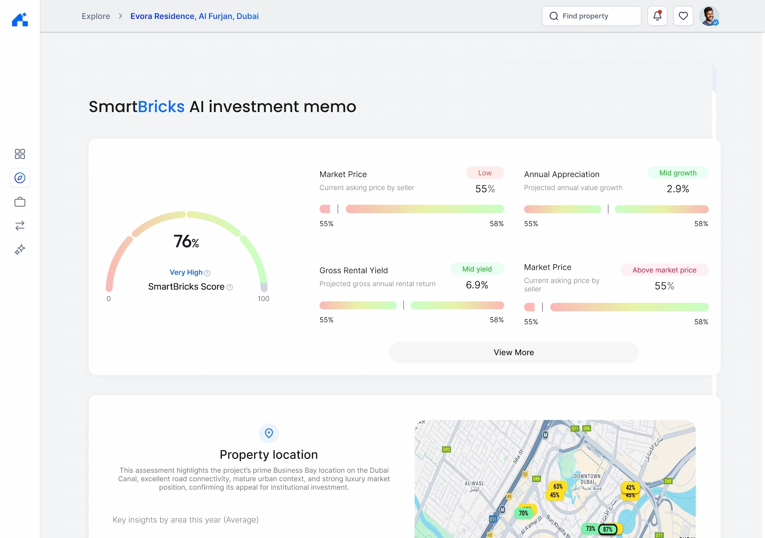Screen dimensions: 765x538
Task: Click the magnifier icon in the search bar
Action: (x=554, y=16)
